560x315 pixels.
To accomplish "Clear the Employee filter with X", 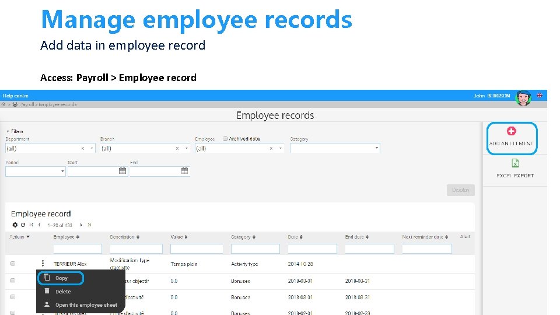I will pyautogui.click(x=271, y=148).
